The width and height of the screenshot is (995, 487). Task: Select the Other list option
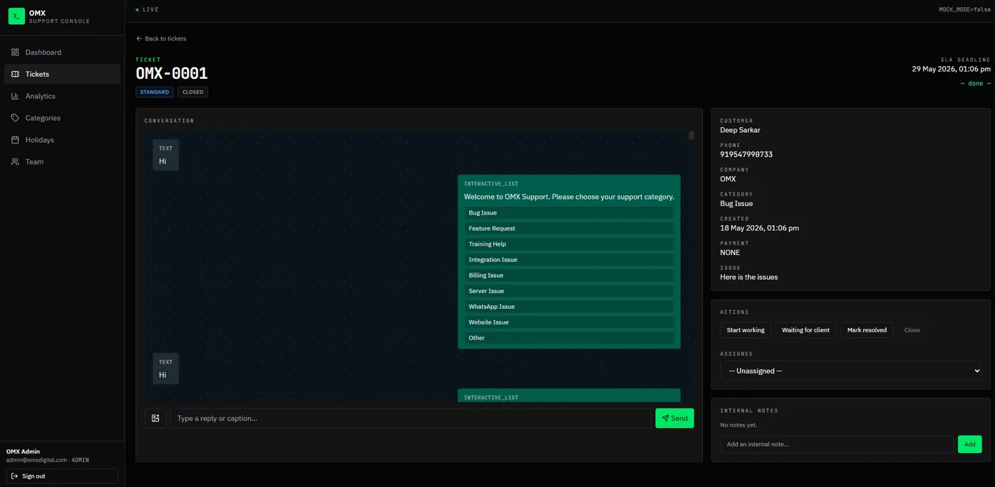click(x=569, y=338)
